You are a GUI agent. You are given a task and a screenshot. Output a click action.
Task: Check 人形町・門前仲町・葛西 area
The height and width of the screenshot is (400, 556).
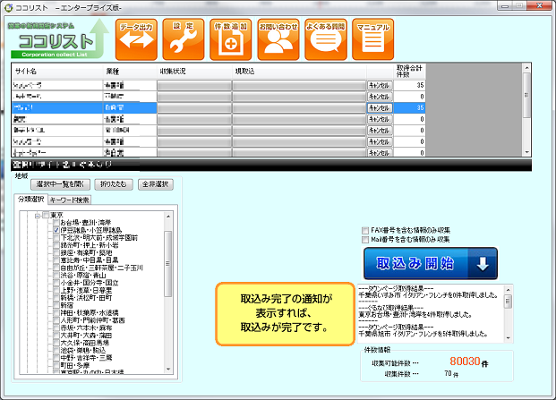tap(56, 320)
